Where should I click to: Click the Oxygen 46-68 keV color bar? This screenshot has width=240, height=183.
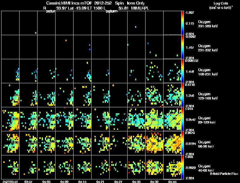pos(182,167)
